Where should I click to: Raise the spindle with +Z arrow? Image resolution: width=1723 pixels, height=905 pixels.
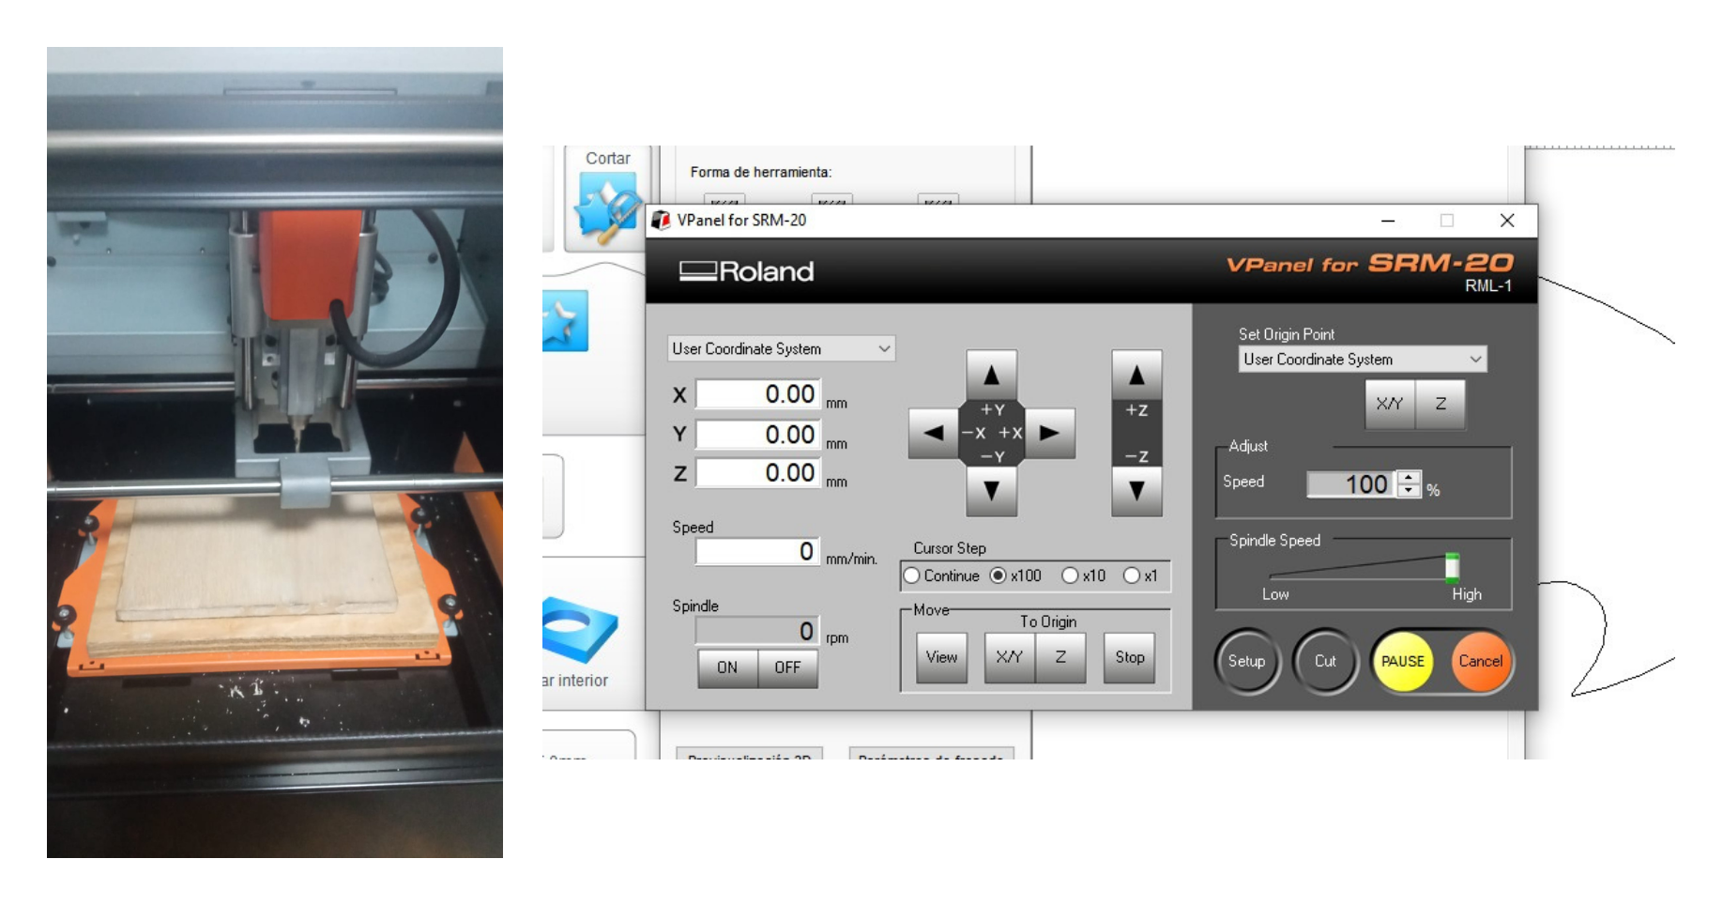pos(1136,375)
